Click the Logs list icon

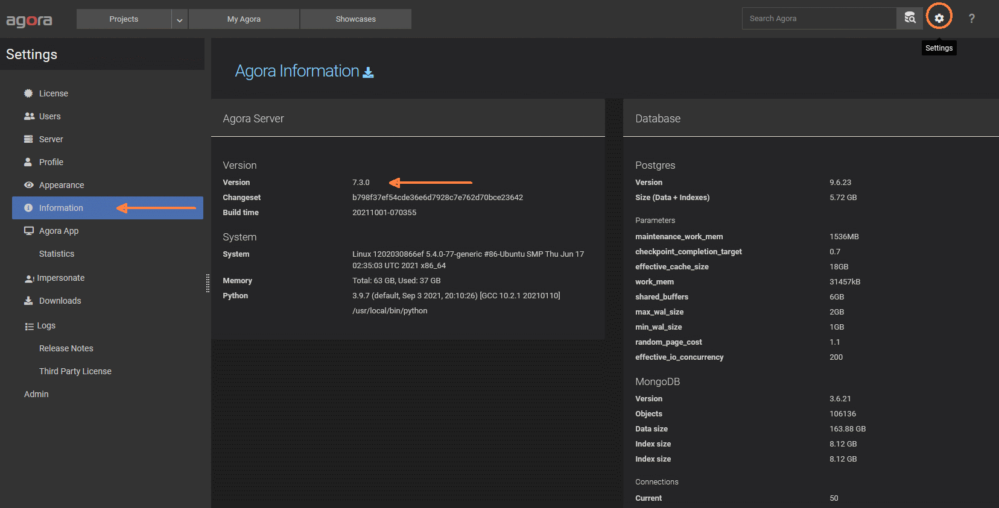[29, 326]
